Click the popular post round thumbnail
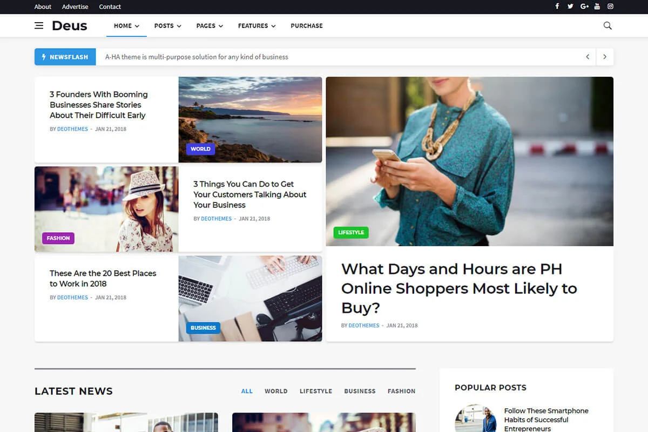Image resolution: width=648 pixels, height=432 pixels. [476, 419]
